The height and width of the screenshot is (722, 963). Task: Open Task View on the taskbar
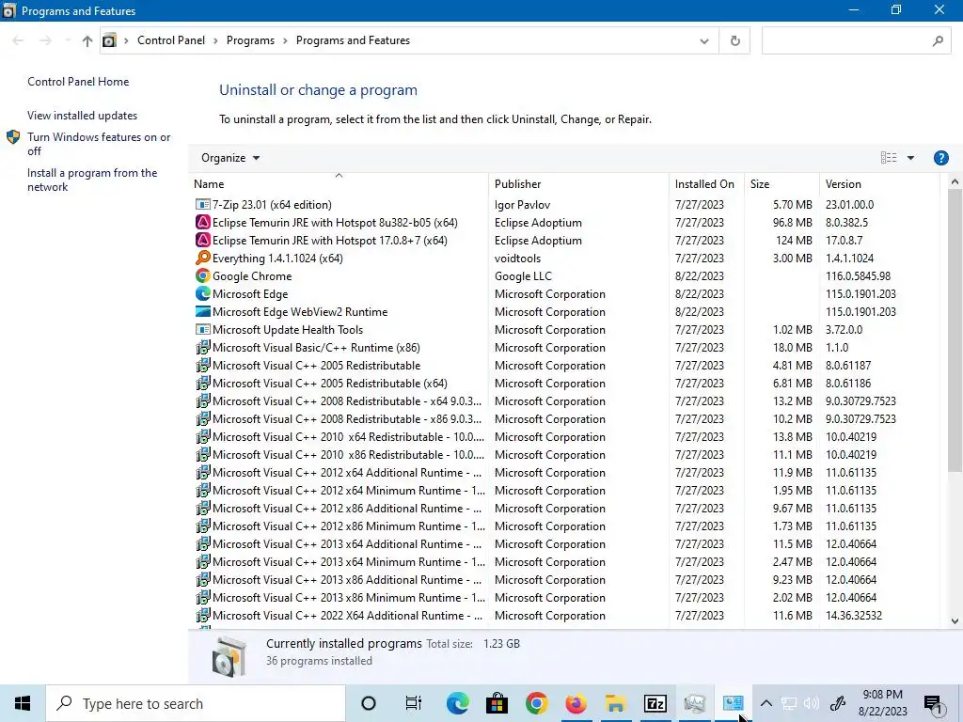(x=414, y=703)
